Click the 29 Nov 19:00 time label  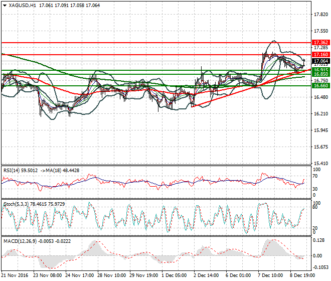pos(144,275)
